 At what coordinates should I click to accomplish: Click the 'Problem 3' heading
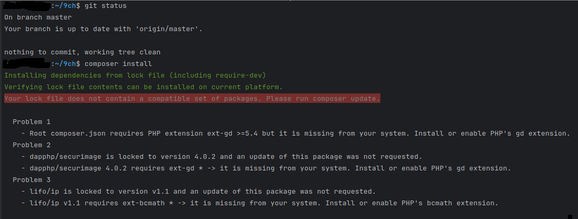tap(32, 180)
